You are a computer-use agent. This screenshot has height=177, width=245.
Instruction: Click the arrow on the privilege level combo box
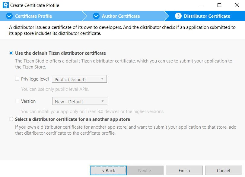click(x=103, y=79)
